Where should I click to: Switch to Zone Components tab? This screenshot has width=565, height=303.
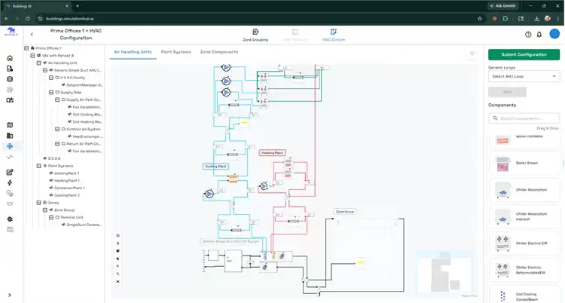219,52
